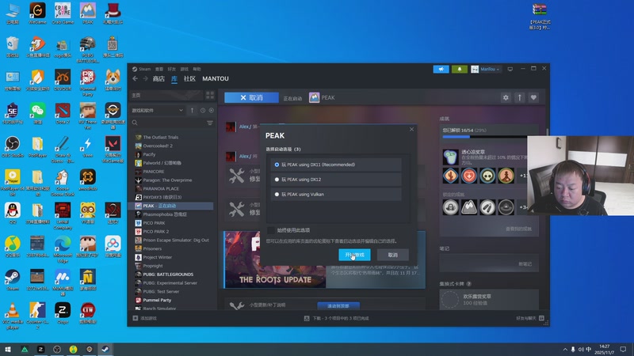Open the DEVOUR desktop shortcut
The width and height of the screenshot is (634, 356).
coord(63,80)
